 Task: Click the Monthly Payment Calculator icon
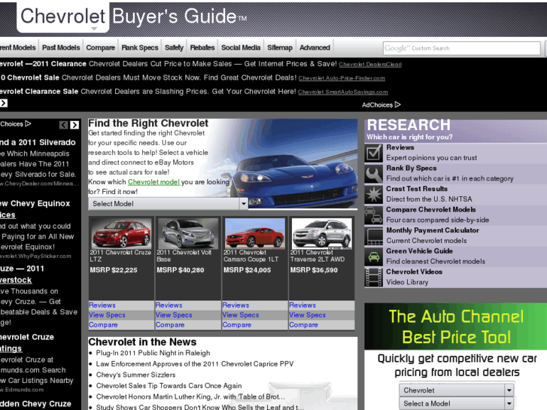[x=374, y=236]
